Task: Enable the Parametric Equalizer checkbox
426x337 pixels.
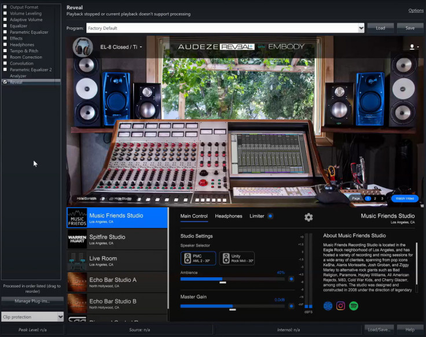Action: [x=5, y=32]
